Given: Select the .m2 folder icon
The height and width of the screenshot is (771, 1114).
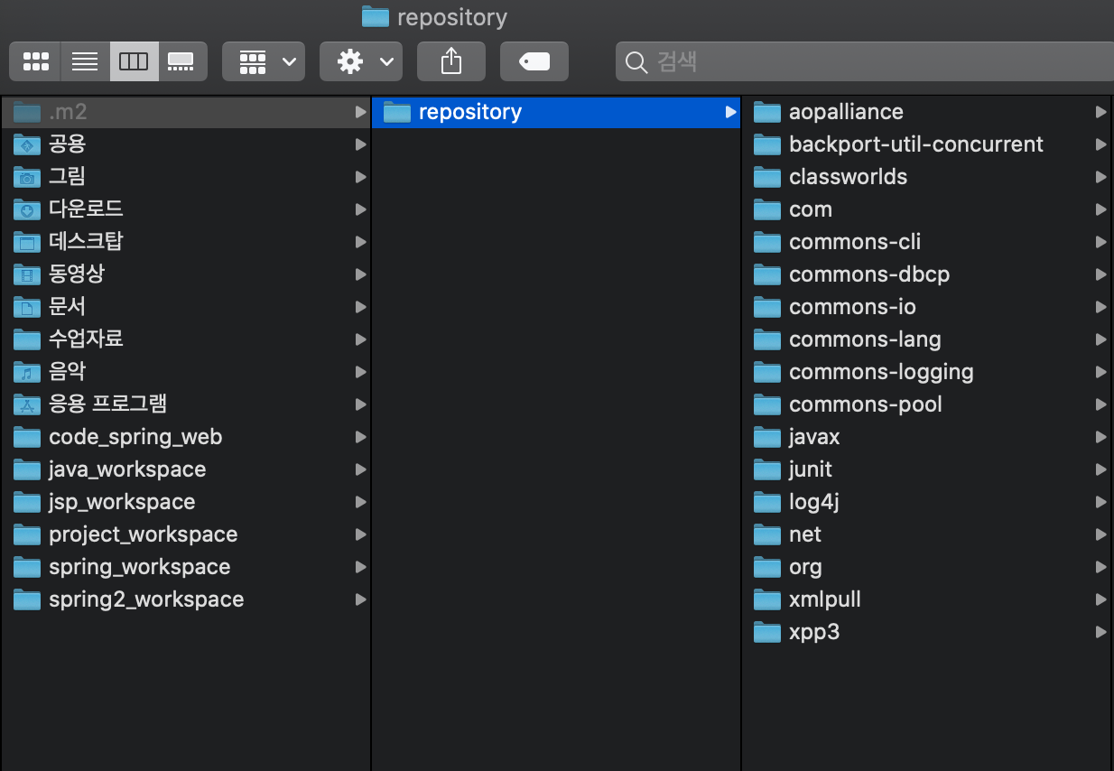Looking at the screenshot, I should click(27, 112).
